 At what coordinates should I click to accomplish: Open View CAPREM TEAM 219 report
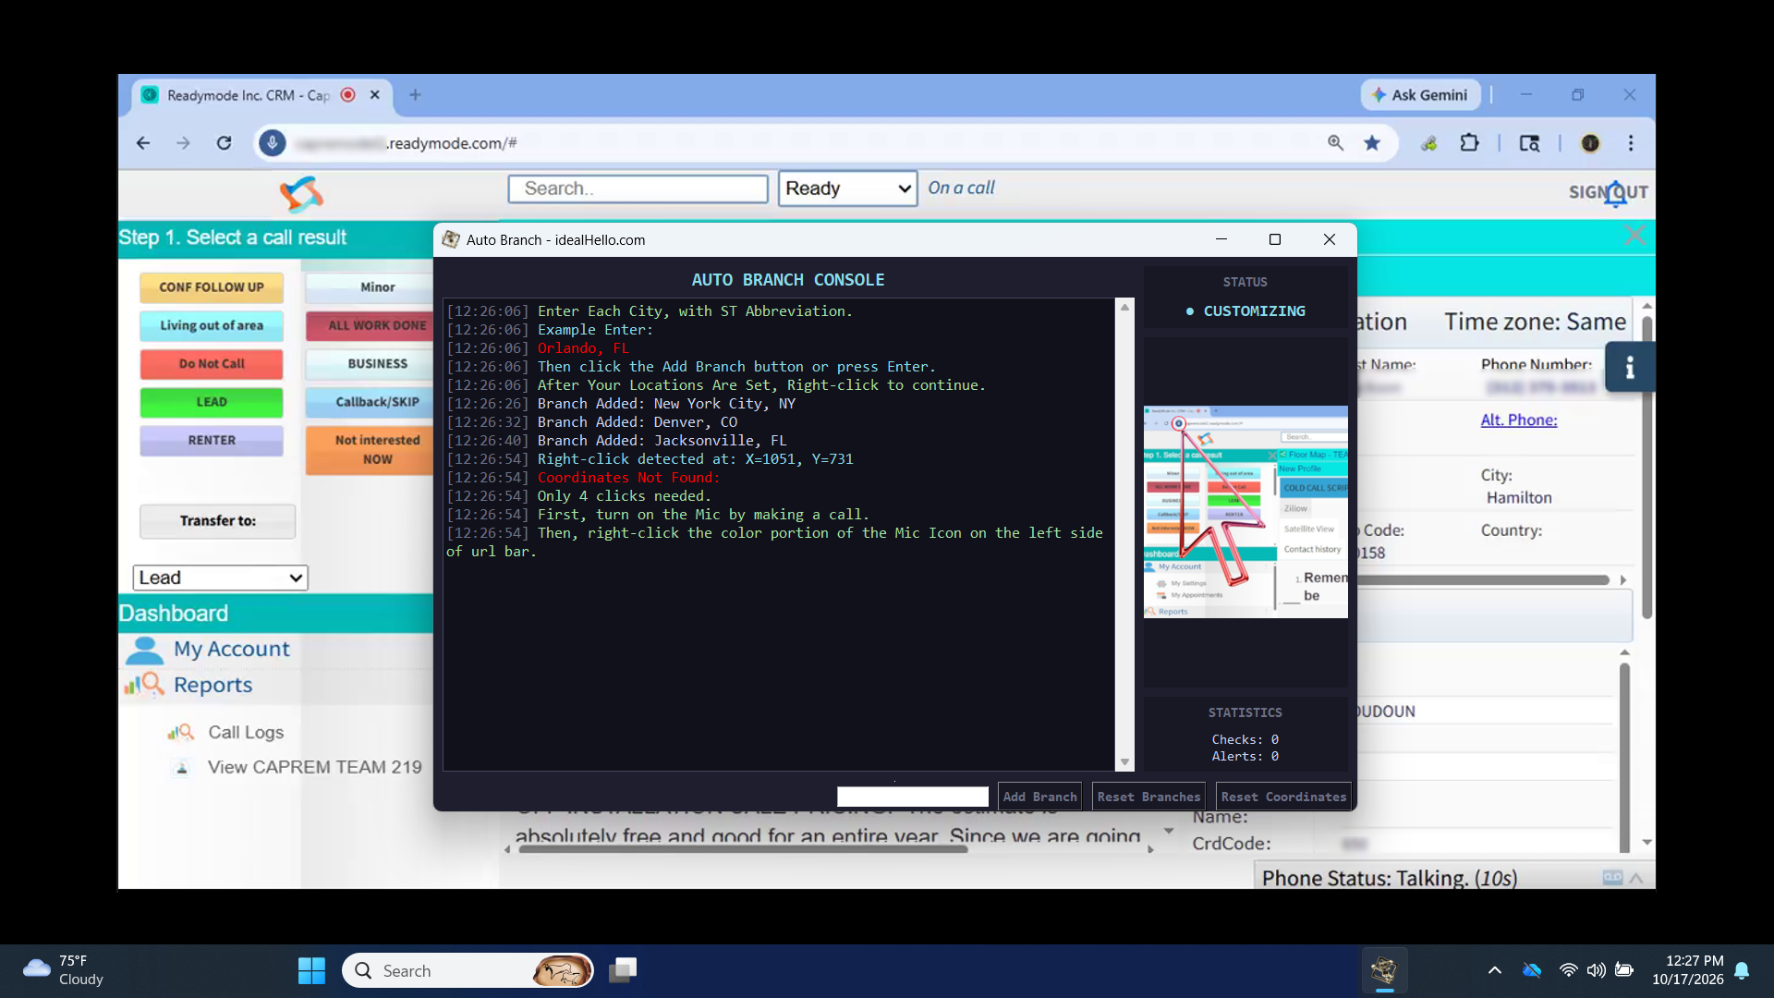click(x=314, y=767)
